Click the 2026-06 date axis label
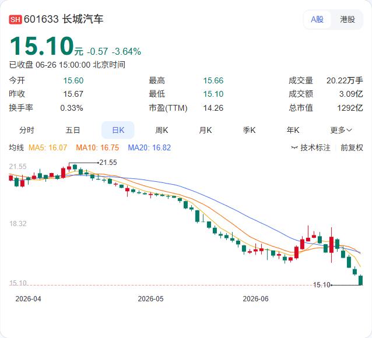 (255, 298)
